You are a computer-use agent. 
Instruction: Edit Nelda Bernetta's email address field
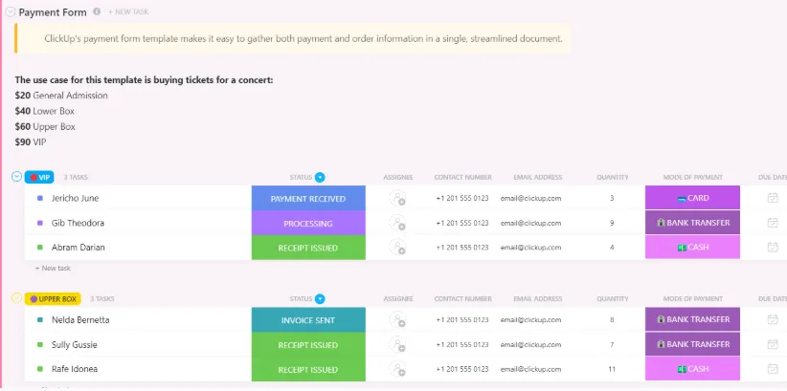coord(530,320)
